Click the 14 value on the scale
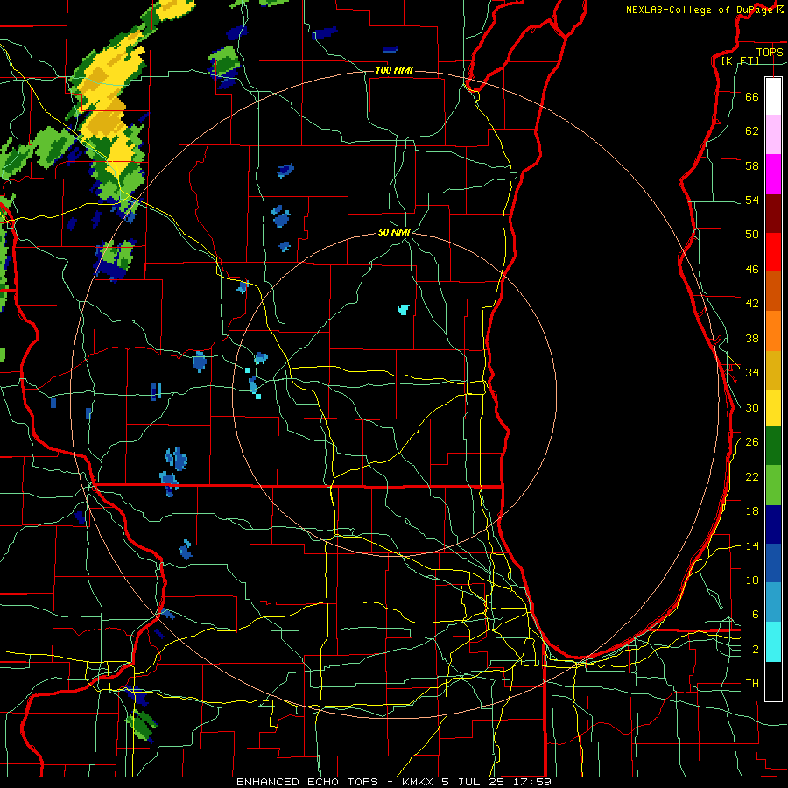This screenshot has width=788, height=788. coord(752,545)
